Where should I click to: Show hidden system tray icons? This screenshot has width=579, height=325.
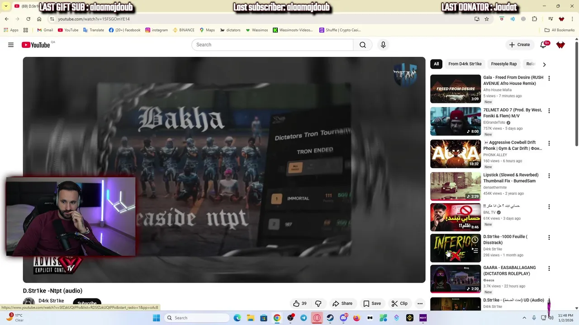click(524, 318)
